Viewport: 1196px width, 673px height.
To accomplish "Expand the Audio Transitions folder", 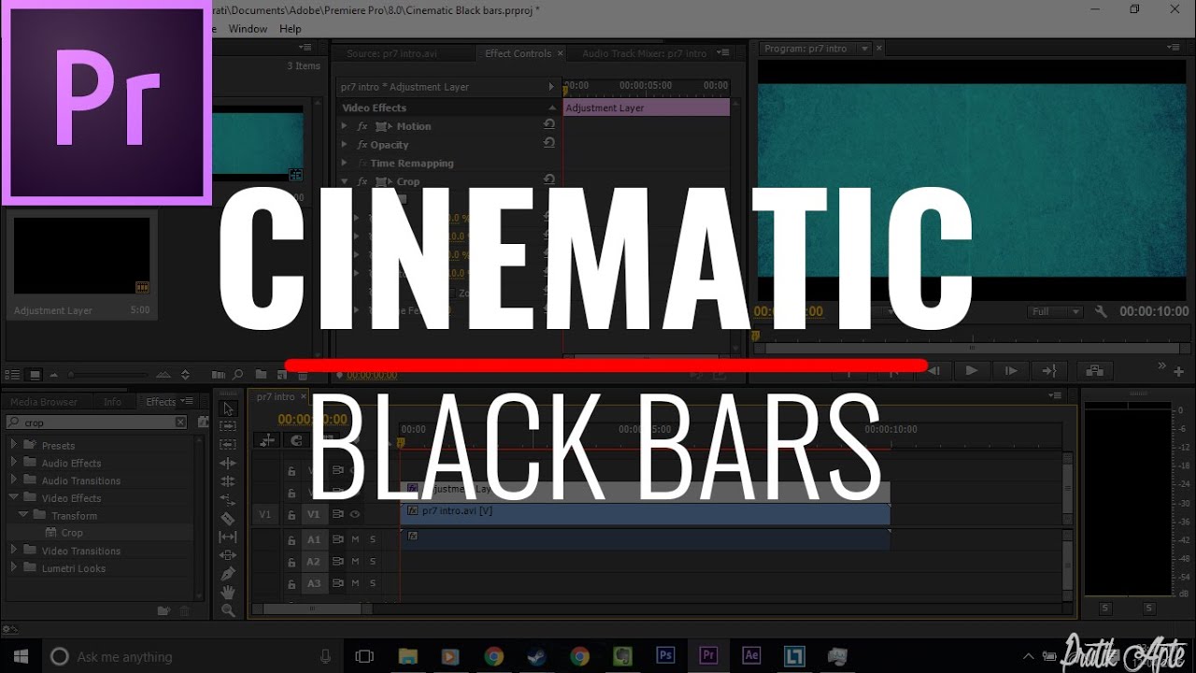I will [x=14, y=480].
